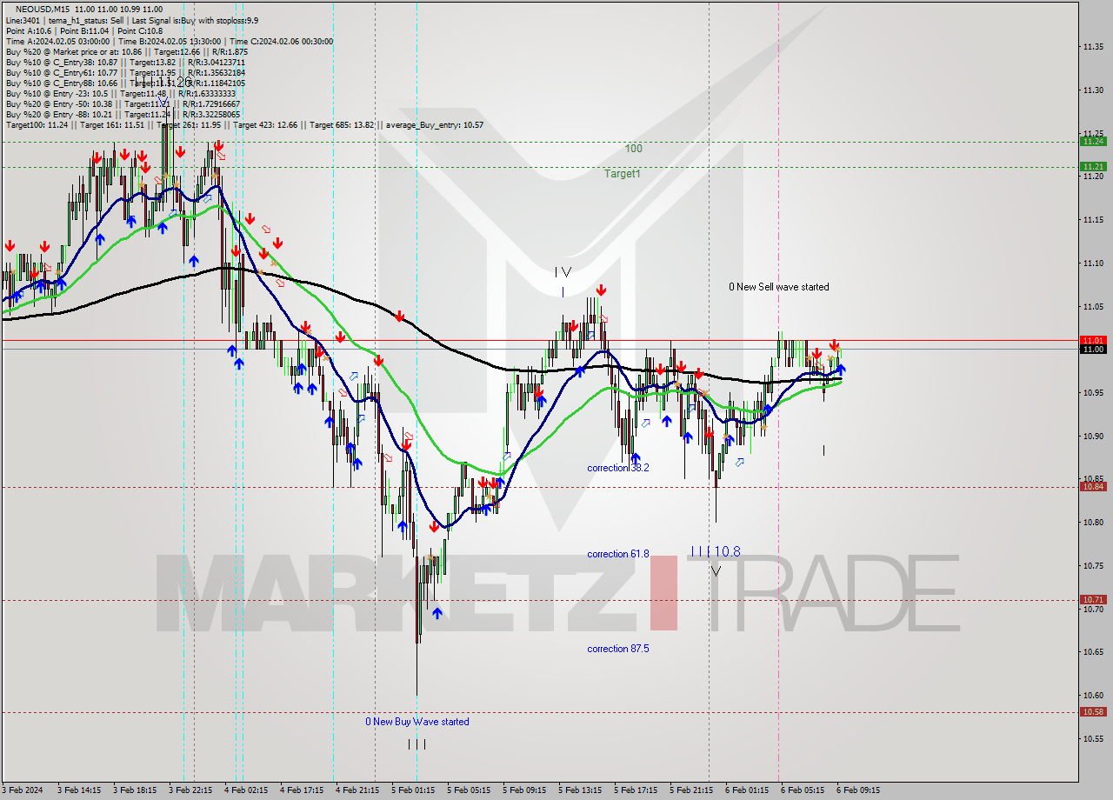The image size is (1113, 800).
Task: Click the 10.95 price axis value
Action: click(1093, 392)
